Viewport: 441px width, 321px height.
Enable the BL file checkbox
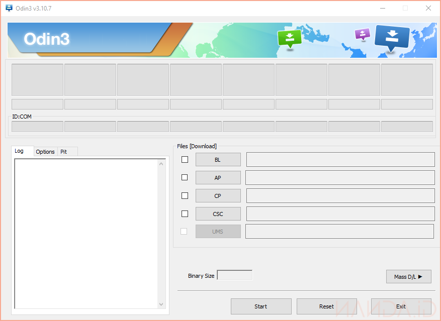pyautogui.click(x=185, y=160)
